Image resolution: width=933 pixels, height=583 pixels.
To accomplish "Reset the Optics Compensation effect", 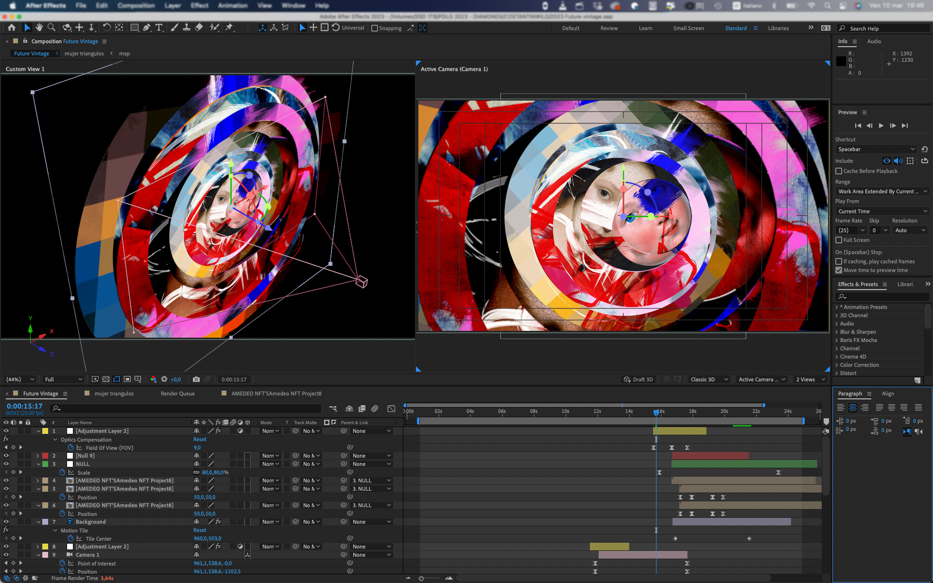I will 200,439.
